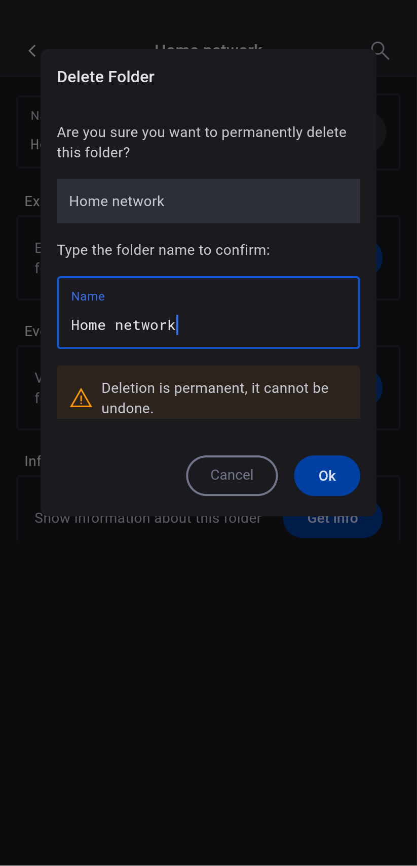Click the partially hidden Inf section label
This screenshot has width=417, height=866.
[32, 461]
